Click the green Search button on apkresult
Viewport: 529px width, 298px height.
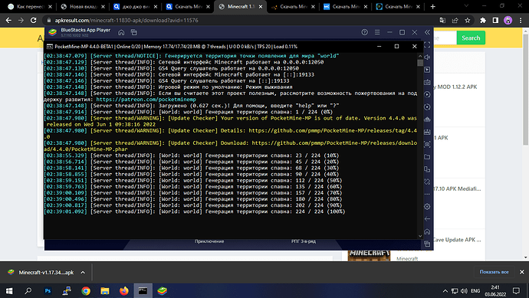471,38
